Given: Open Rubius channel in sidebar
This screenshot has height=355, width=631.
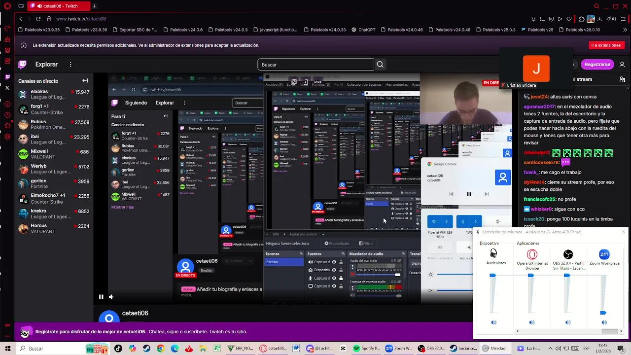Looking at the screenshot, I should point(54,125).
